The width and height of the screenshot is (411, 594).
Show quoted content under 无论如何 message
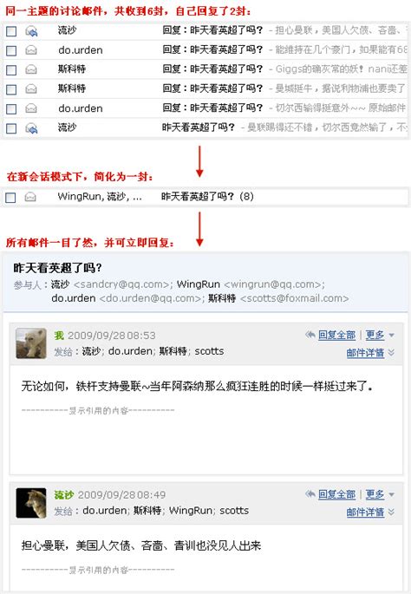(98, 411)
